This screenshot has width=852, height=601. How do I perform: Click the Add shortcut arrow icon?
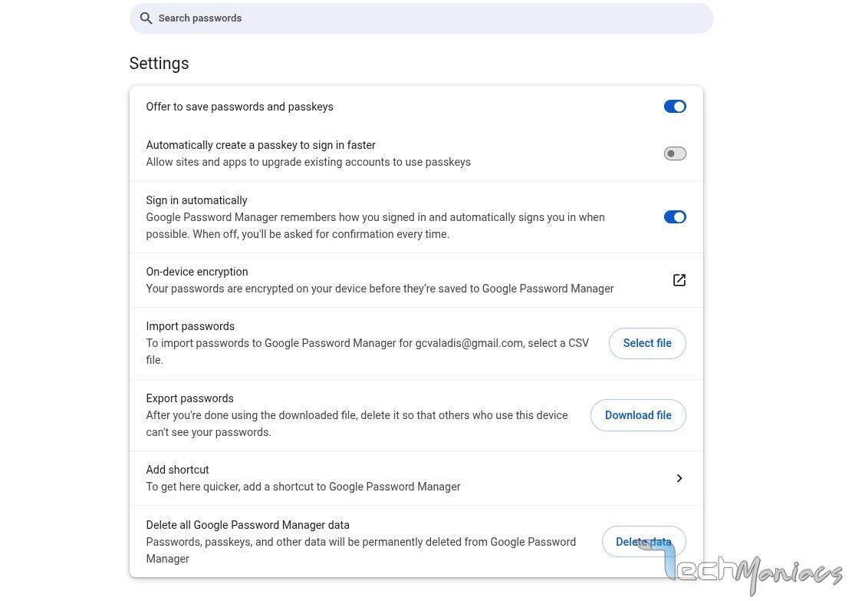pos(679,477)
